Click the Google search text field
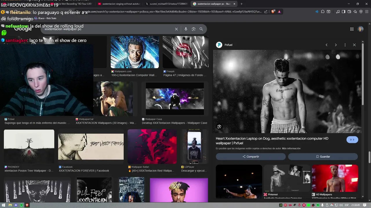371x208 pixels. 107,29
